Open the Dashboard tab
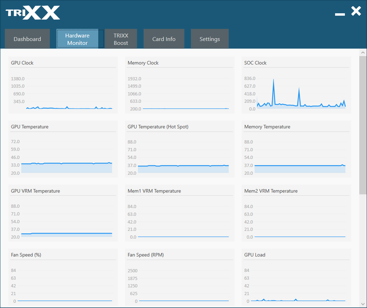The width and height of the screenshot is (367, 308). (x=27, y=39)
